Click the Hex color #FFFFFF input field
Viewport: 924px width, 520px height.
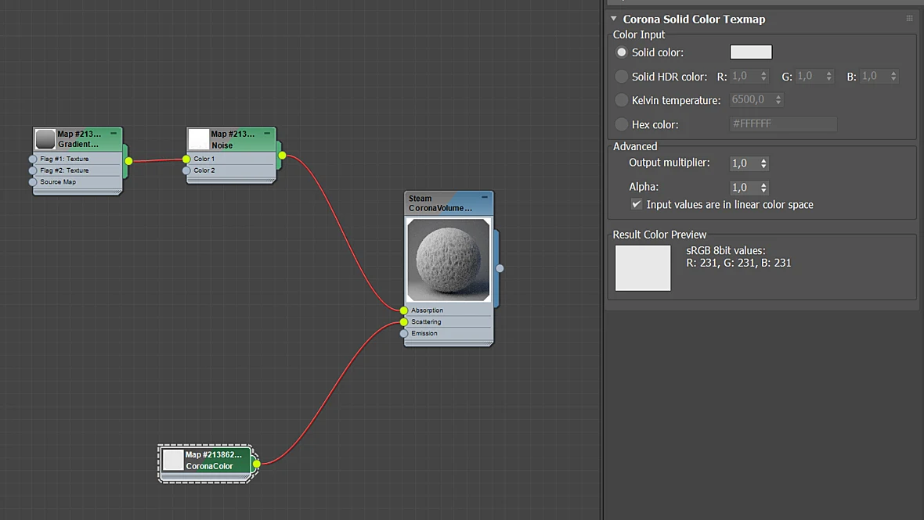pyautogui.click(x=783, y=124)
